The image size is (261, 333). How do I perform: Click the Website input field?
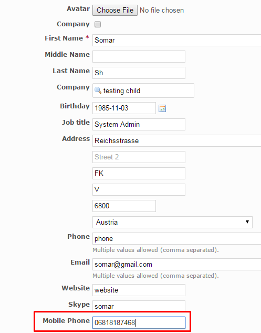pyautogui.click(x=139, y=290)
